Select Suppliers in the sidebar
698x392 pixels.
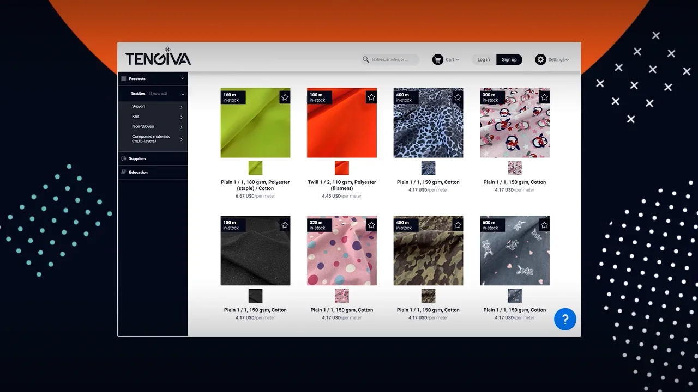pyautogui.click(x=137, y=158)
